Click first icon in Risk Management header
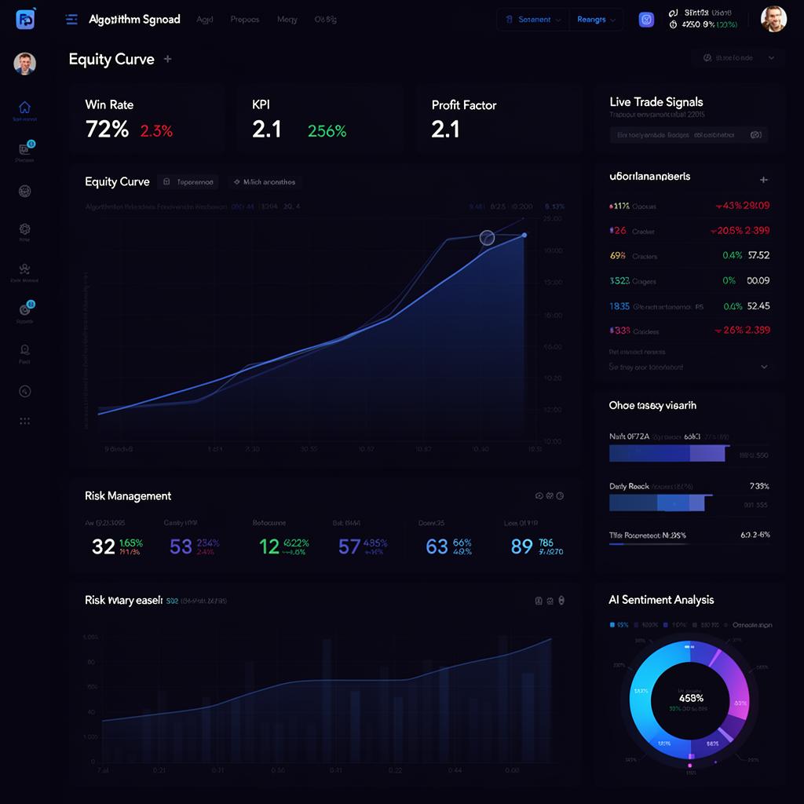Screen dimensions: 804x804 [x=539, y=496]
